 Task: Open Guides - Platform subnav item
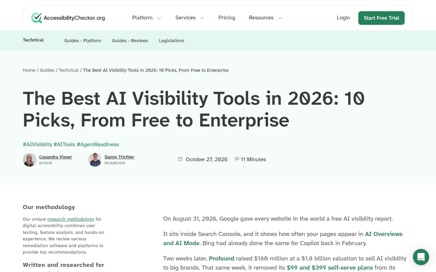click(x=83, y=40)
